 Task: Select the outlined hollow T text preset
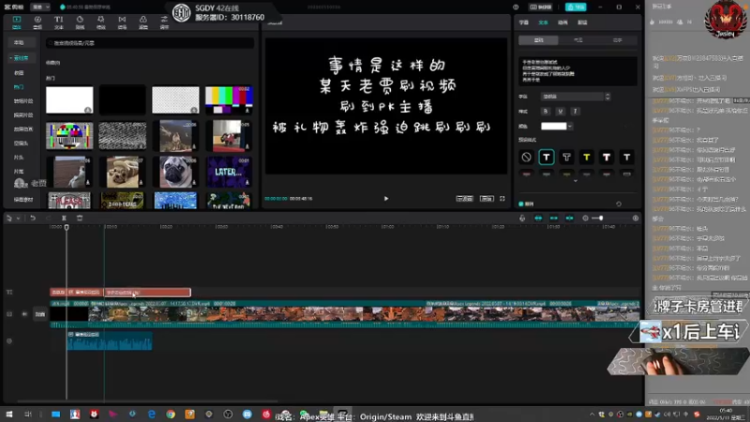click(566, 157)
